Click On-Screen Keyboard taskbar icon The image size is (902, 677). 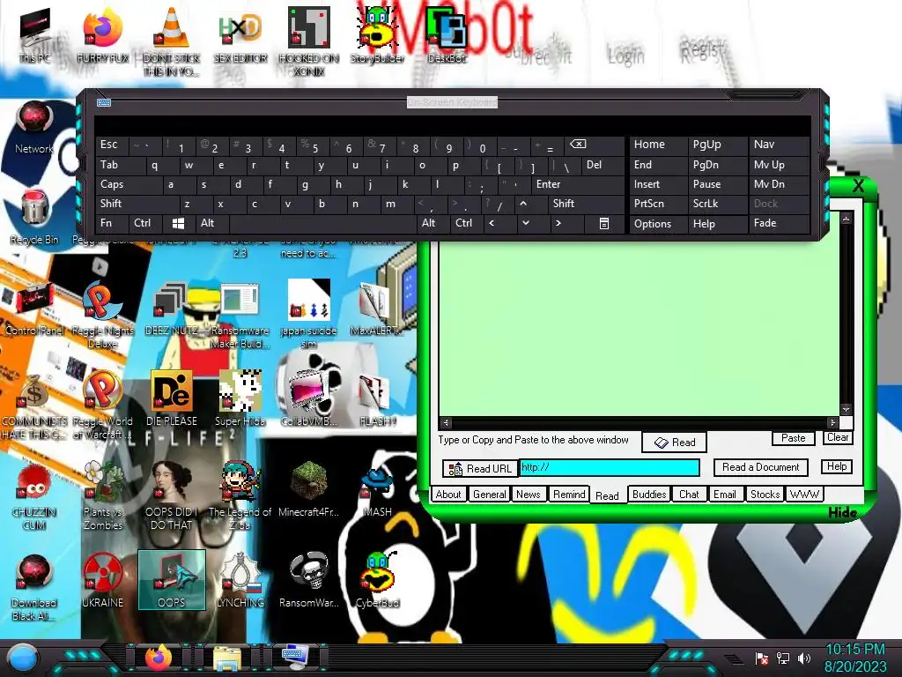coord(295,658)
